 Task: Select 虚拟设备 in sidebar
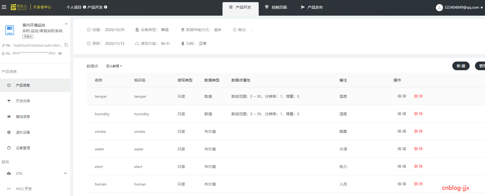(x=35, y=132)
